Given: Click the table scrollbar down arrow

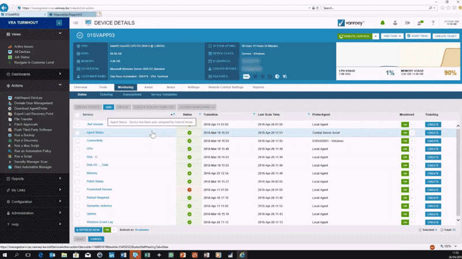Looking at the screenshot, I should click(x=458, y=220).
